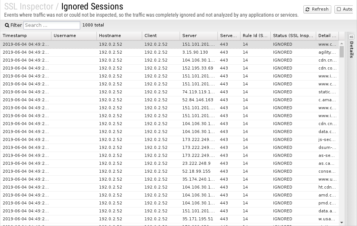Click detail cell 'w.usa...'
Screen dimensions: 357x226
[x=327, y=219]
